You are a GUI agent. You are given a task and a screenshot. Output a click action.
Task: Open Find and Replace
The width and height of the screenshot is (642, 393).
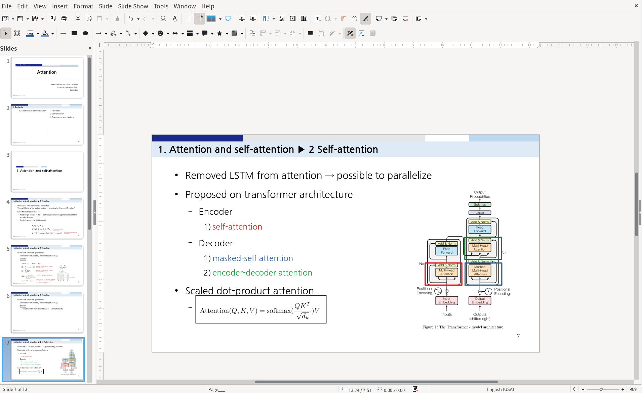(163, 18)
